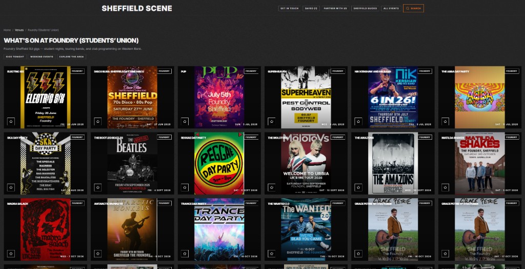Save The ABBA Day Party with star icon
This screenshot has width=525, height=269.
446,122
